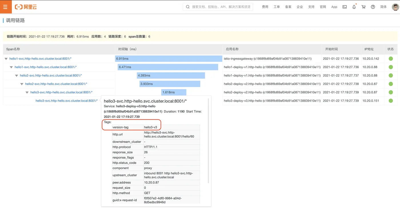This screenshot has width=400, height=208.
Task: Open the 备案 menu
Action: click(288, 7)
